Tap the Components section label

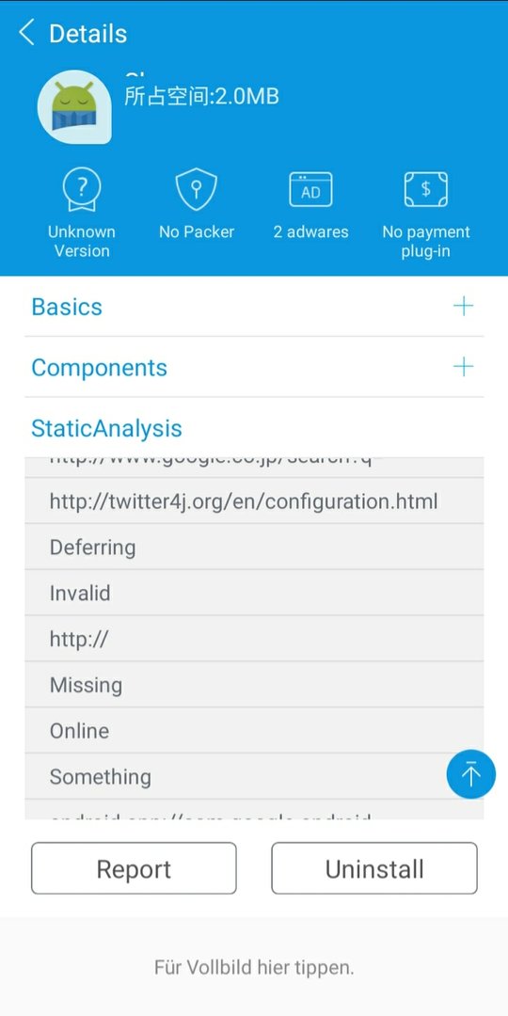(99, 368)
